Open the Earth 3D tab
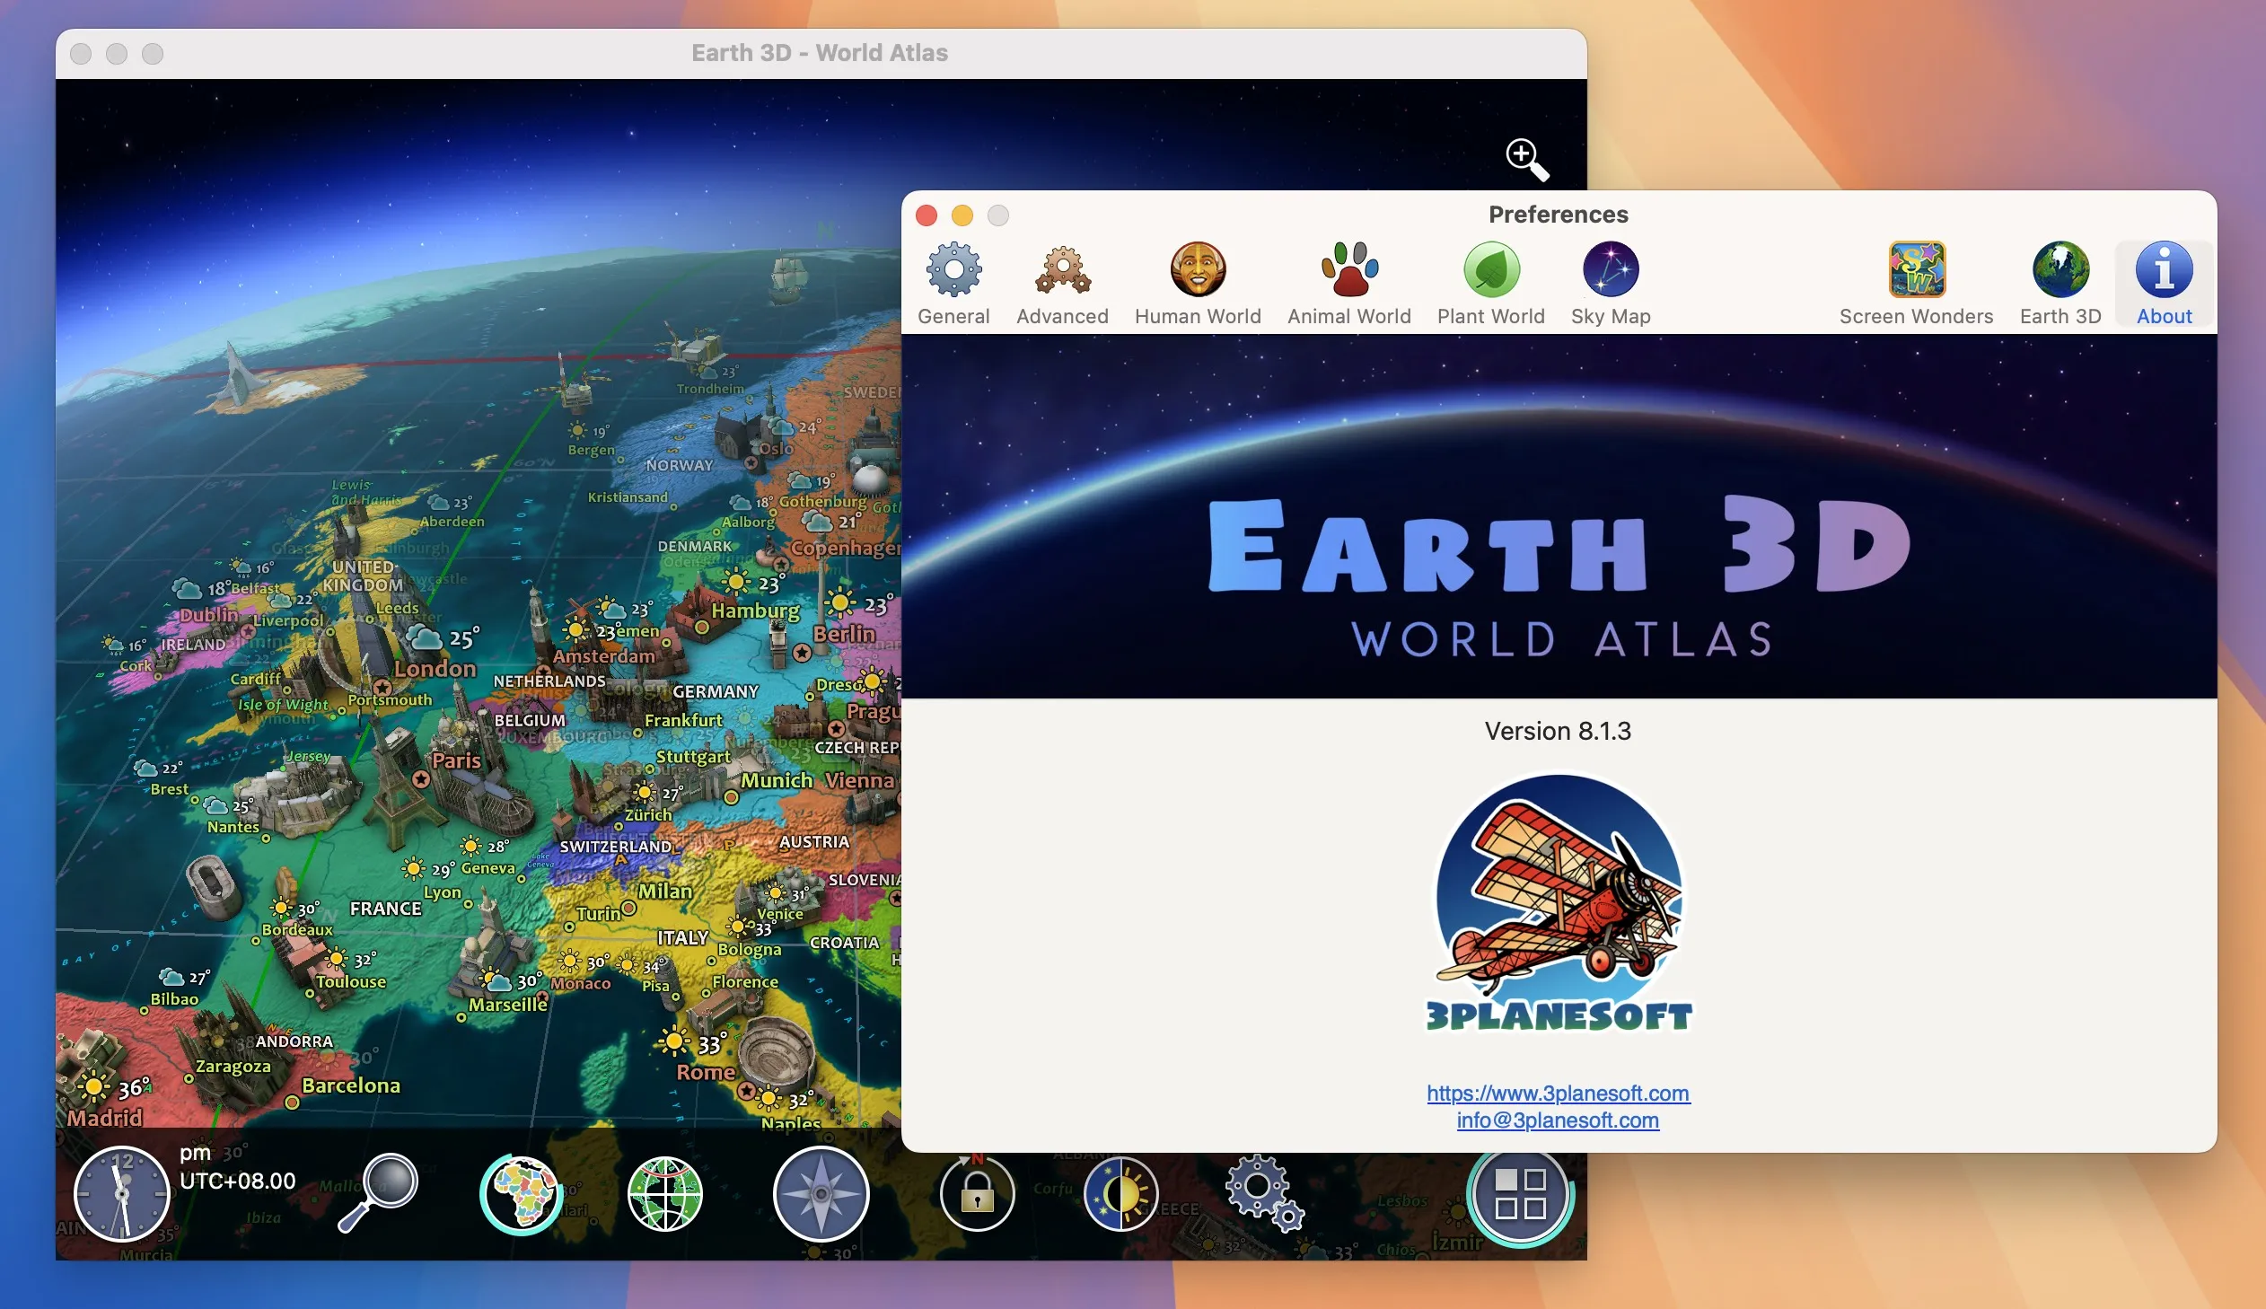2266x1309 pixels. (2060, 283)
